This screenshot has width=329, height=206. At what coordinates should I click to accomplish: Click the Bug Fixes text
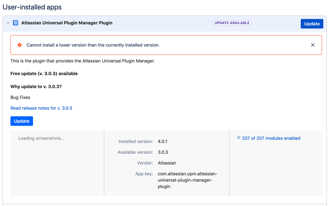[20, 97]
